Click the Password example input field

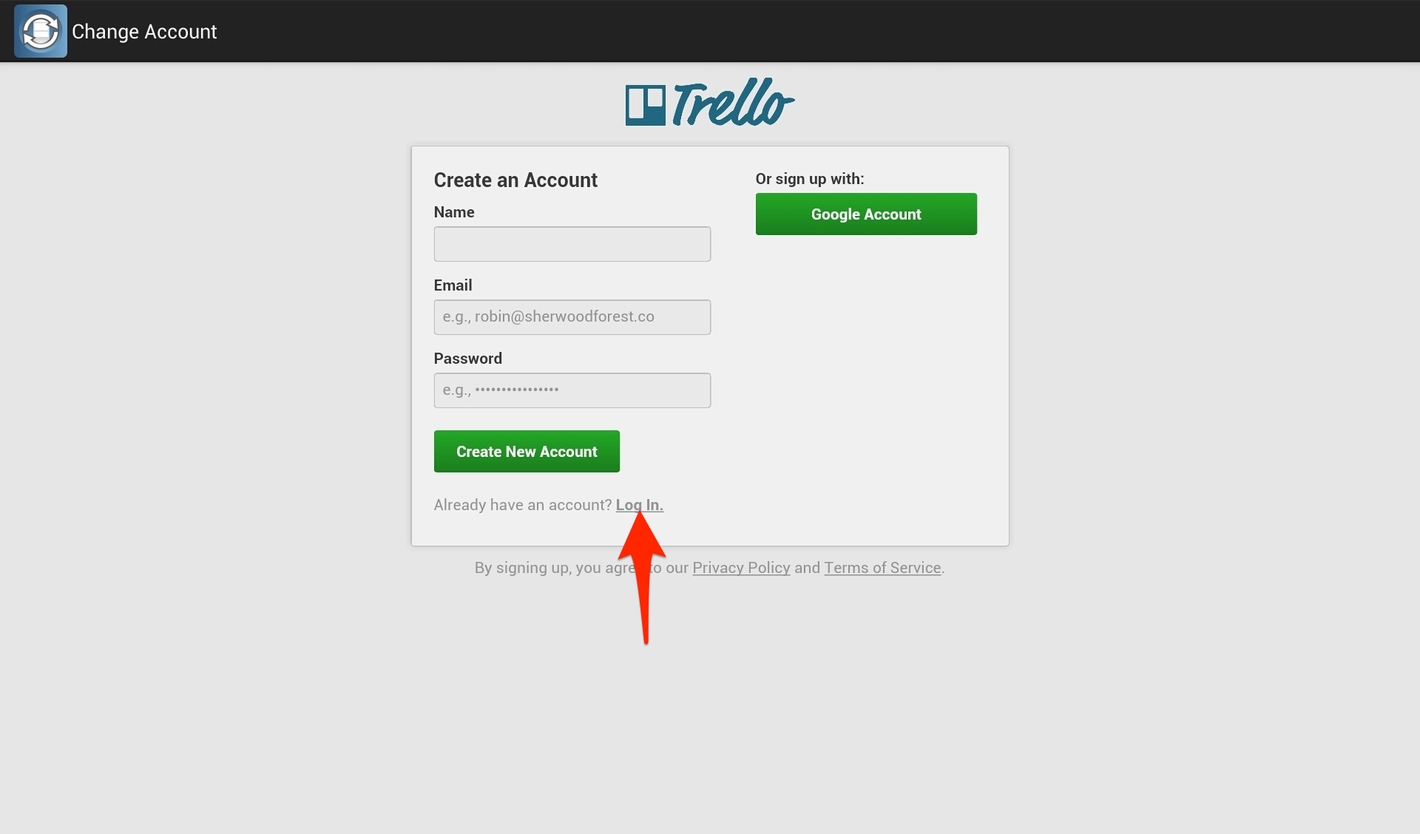point(572,389)
